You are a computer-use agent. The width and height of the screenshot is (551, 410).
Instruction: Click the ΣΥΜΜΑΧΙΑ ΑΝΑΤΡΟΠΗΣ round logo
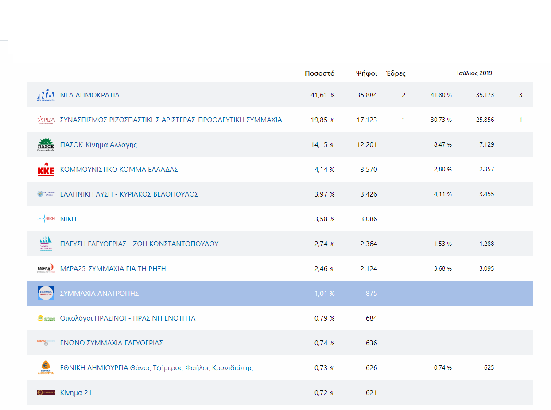46,293
